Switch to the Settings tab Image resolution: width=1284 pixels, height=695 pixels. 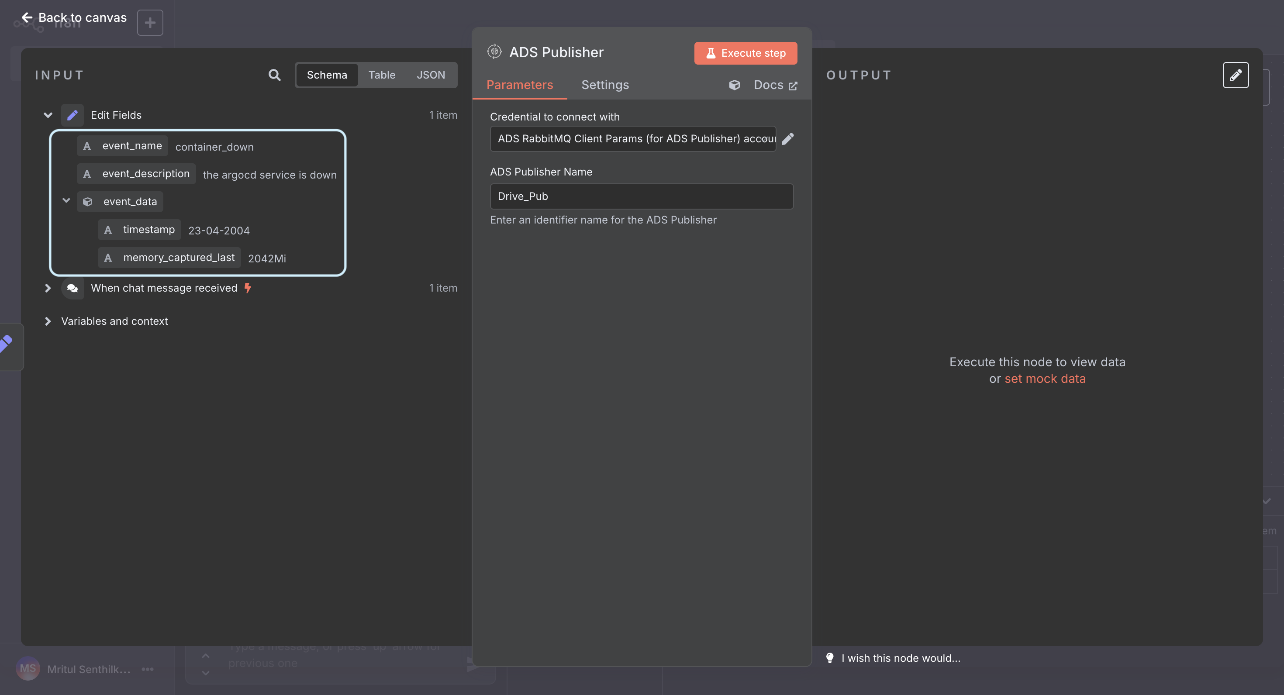(605, 85)
